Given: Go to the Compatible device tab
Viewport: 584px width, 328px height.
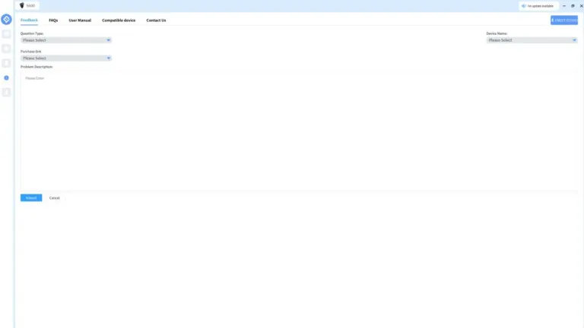Looking at the screenshot, I should (x=119, y=20).
